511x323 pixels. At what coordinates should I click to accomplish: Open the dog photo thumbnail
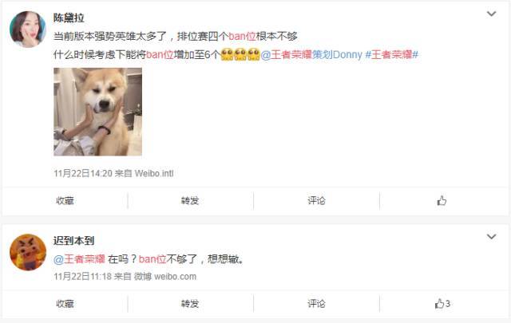coord(97,112)
